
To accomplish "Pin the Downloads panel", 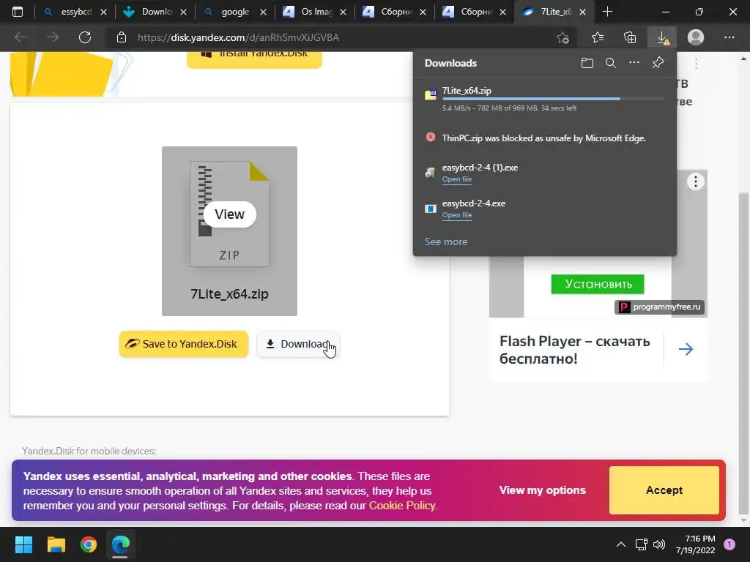I will (658, 63).
